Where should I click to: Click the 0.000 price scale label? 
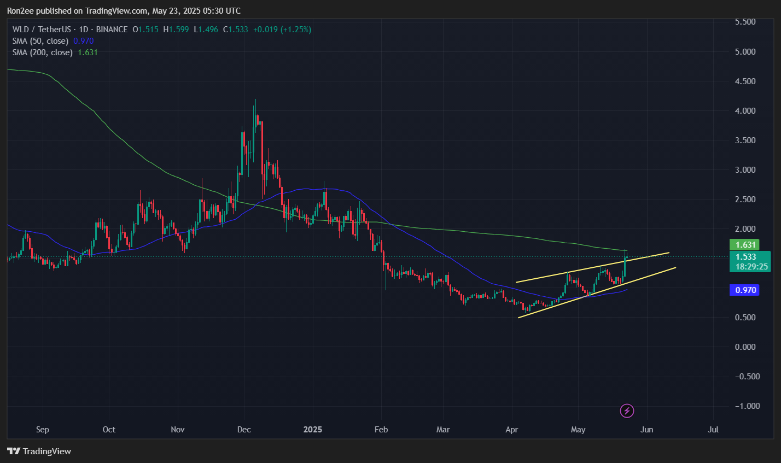(x=747, y=347)
